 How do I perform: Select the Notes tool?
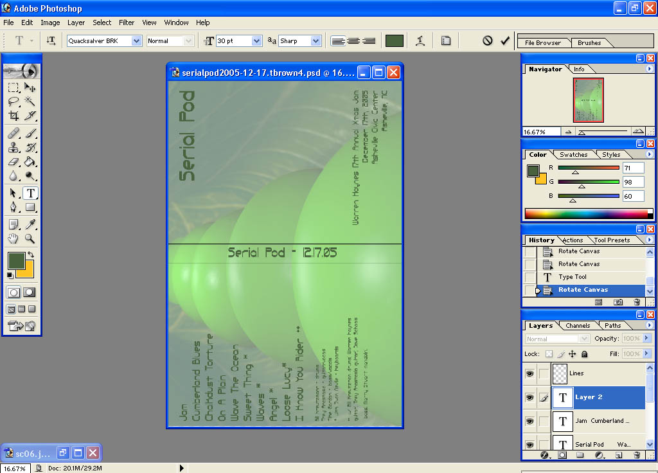coord(13,224)
